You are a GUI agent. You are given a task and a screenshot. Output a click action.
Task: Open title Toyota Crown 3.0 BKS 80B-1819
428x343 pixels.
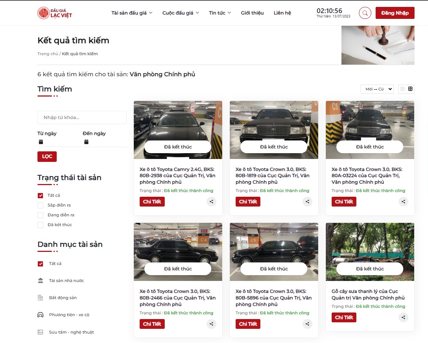[272, 176]
